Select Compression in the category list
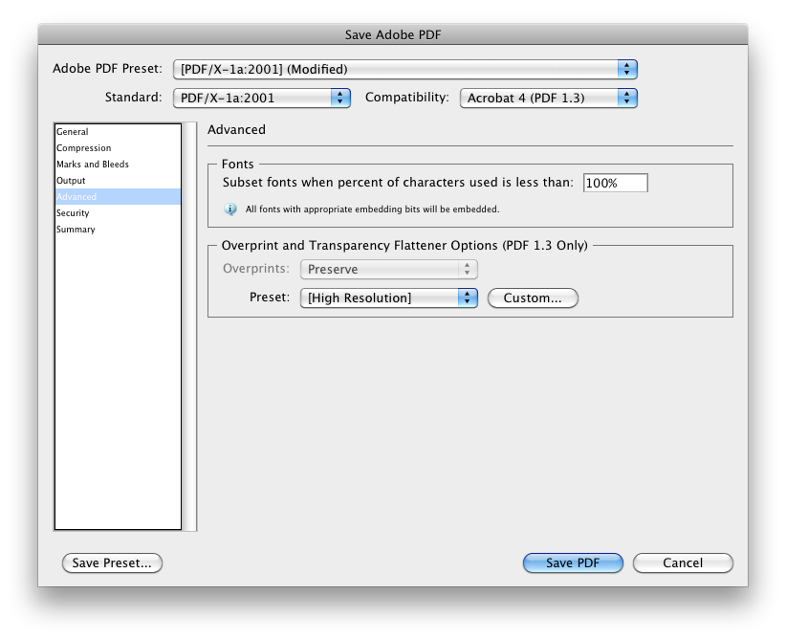 click(118, 148)
